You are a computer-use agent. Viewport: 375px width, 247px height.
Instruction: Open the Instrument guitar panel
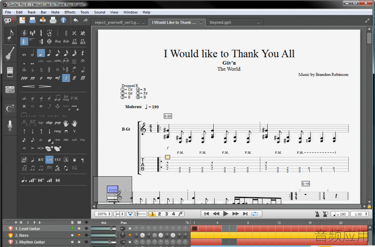(x=10, y=53)
